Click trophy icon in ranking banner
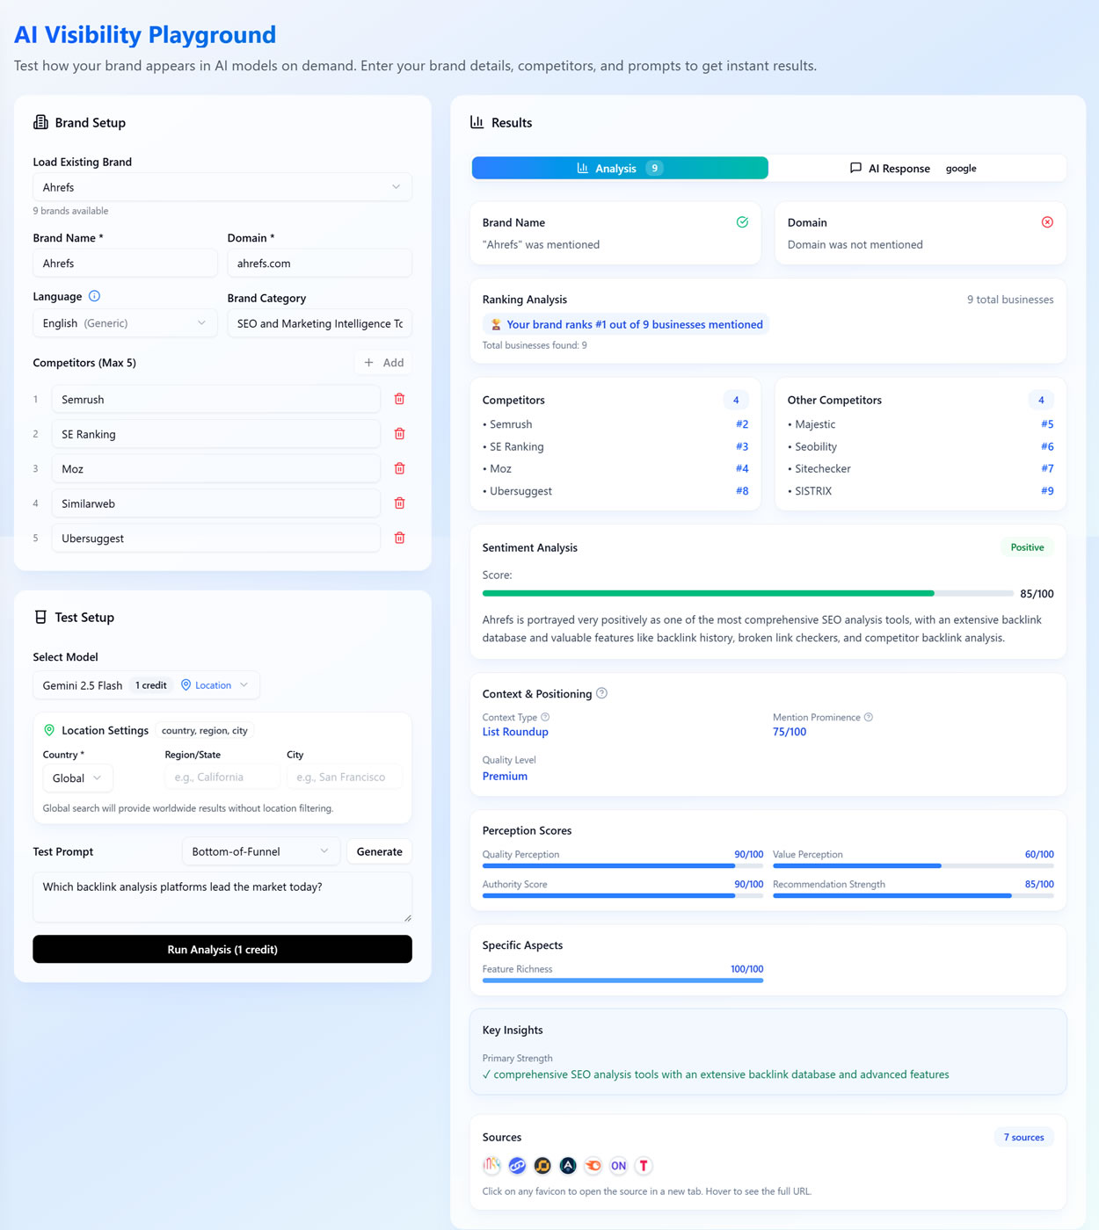Image resolution: width=1099 pixels, height=1230 pixels. [496, 324]
